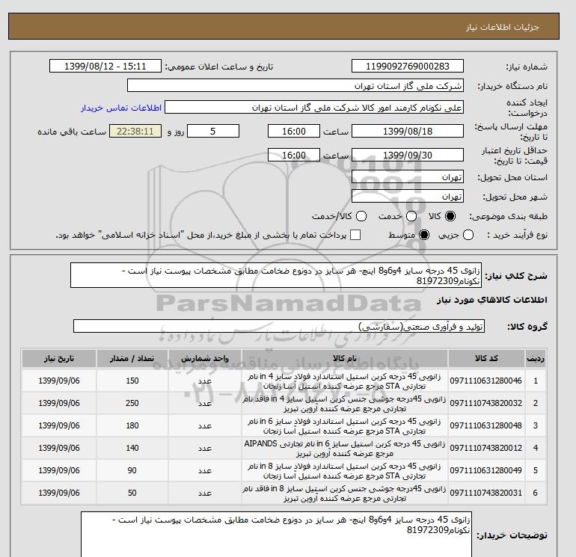Viewport: 576px width, 557px height.
Task: Click the requester field علی نکونام
Action: [x=313, y=107]
